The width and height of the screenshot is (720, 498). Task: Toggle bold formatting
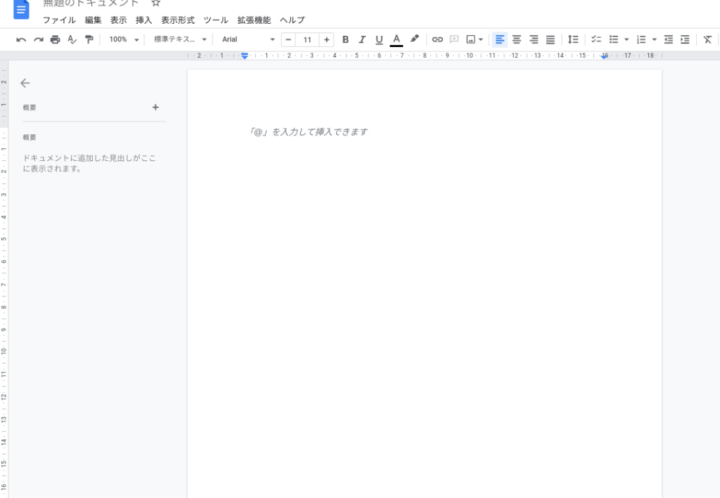(x=345, y=39)
